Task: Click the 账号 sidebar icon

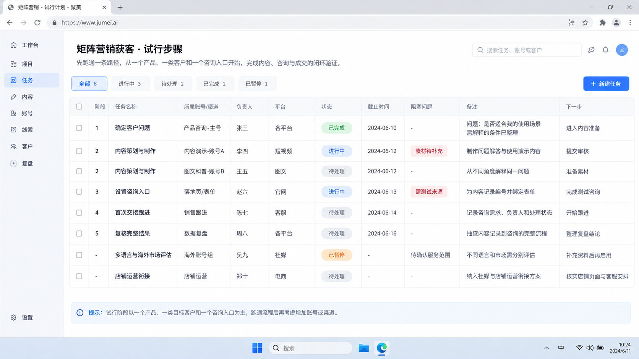Action: (x=13, y=113)
